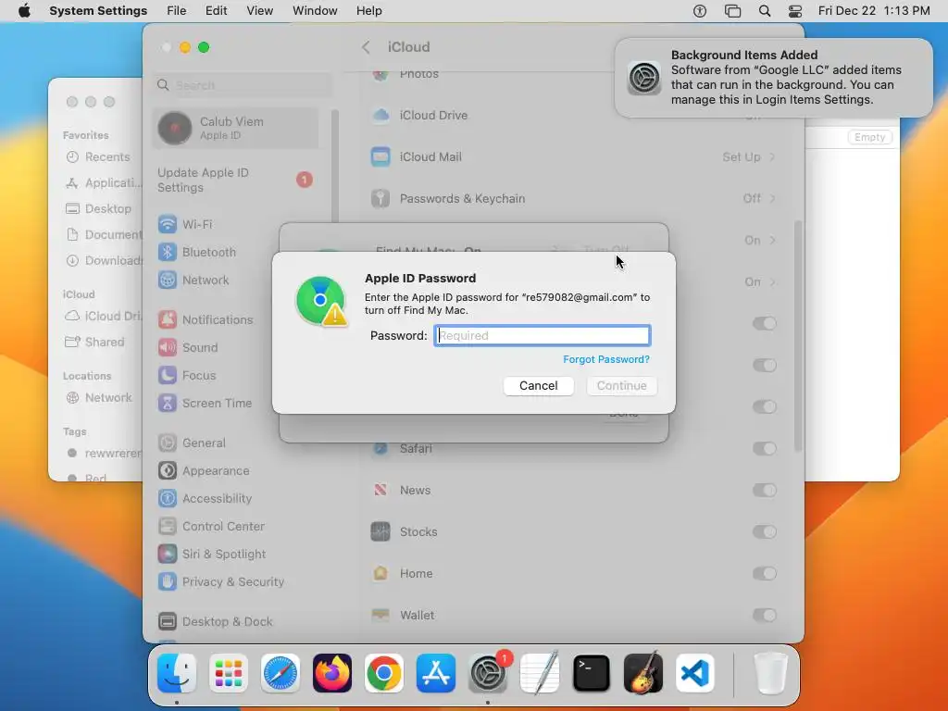
Task: Click the Background Items Added notification
Action: pyautogui.click(x=773, y=78)
